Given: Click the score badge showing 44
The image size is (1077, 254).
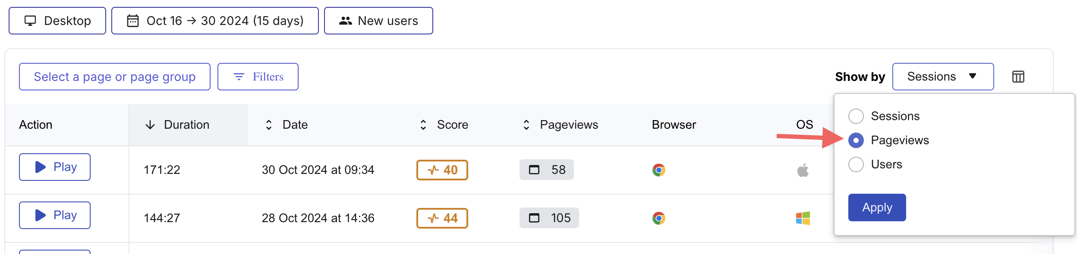Looking at the screenshot, I should [x=442, y=218].
